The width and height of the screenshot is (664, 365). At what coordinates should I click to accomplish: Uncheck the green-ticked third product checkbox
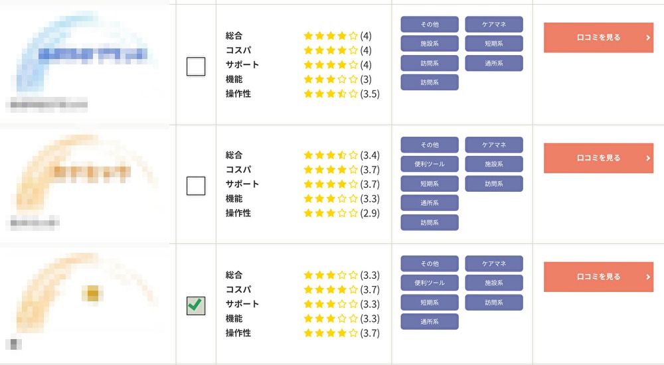(196, 306)
